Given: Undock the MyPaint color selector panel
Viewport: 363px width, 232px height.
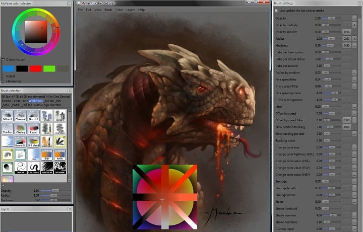Looking at the screenshot, I should [x=69, y=4].
